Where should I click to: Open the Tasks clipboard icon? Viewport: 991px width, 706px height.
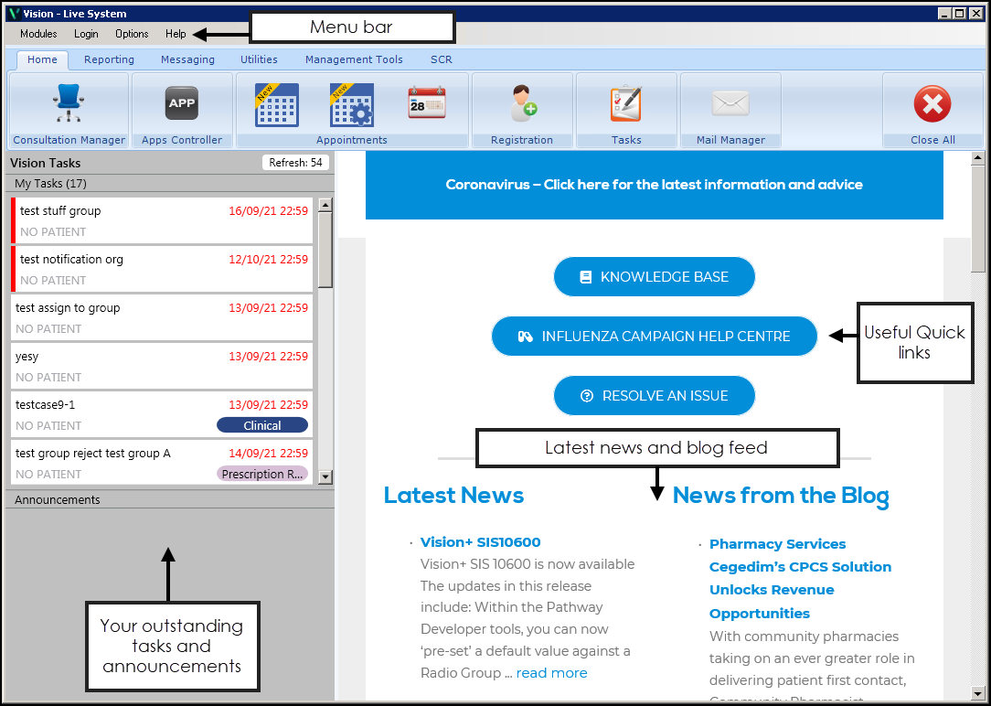(626, 103)
